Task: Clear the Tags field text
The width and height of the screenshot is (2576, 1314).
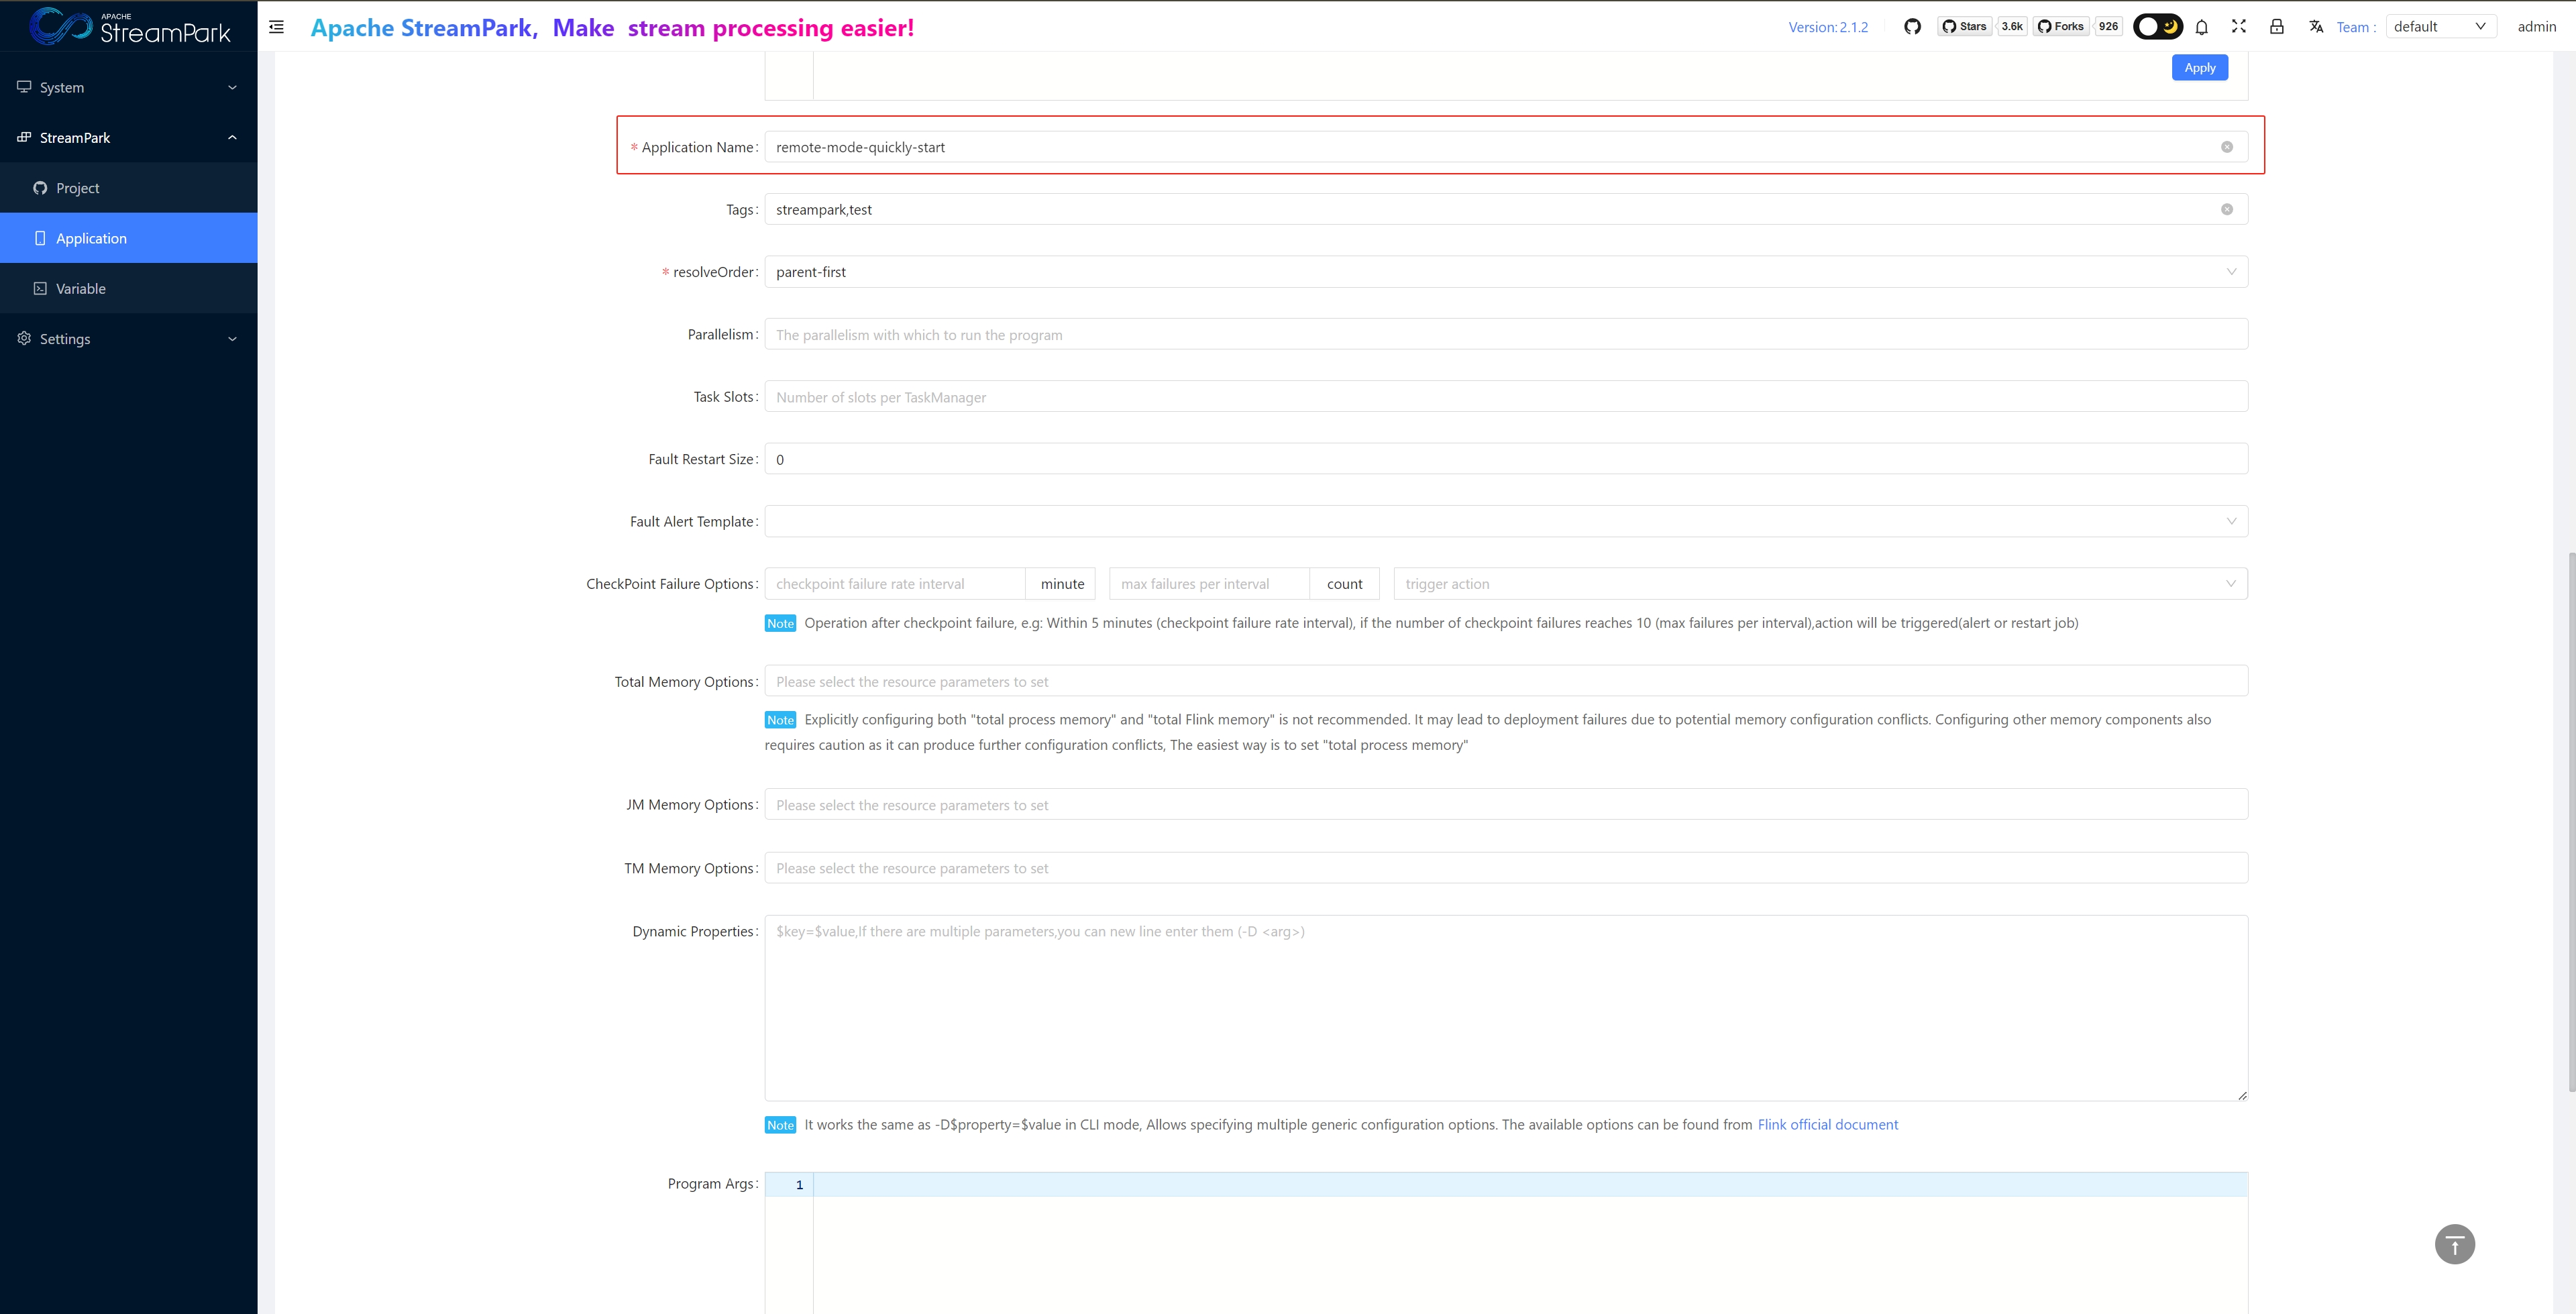Action: click(2227, 209)
